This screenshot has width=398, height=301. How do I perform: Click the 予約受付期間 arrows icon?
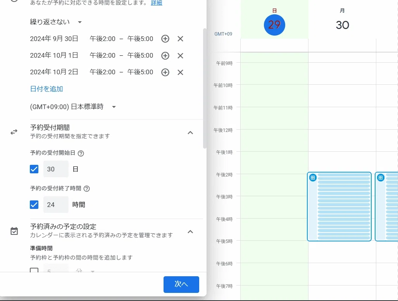pos(14,132)
